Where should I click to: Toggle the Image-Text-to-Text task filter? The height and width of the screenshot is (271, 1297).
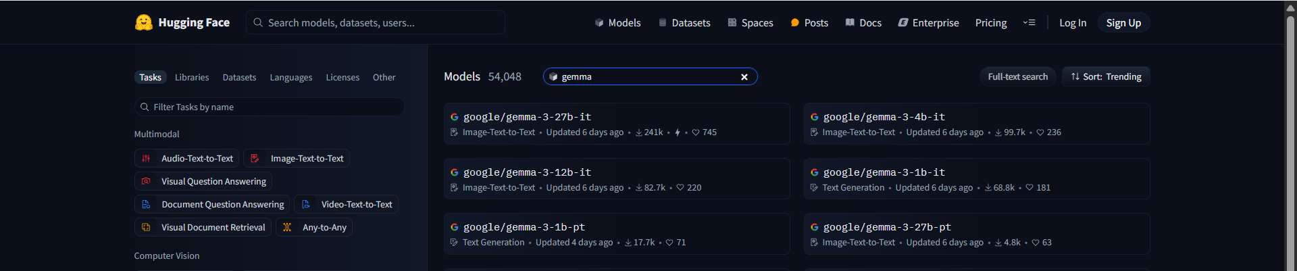coord(297,158)
